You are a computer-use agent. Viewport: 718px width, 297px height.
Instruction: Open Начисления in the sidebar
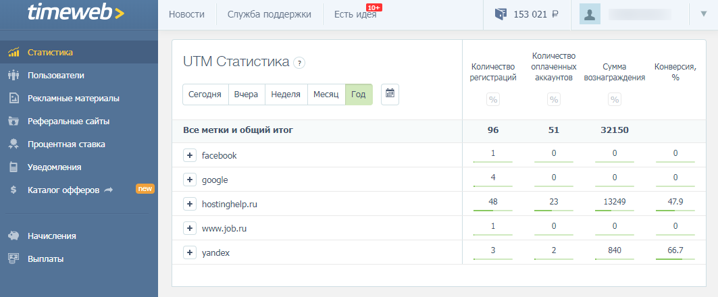[x=52, y=236]
